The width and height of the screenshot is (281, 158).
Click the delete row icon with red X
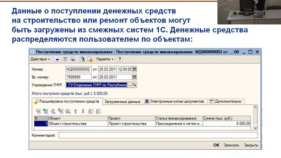click(61, 111)
